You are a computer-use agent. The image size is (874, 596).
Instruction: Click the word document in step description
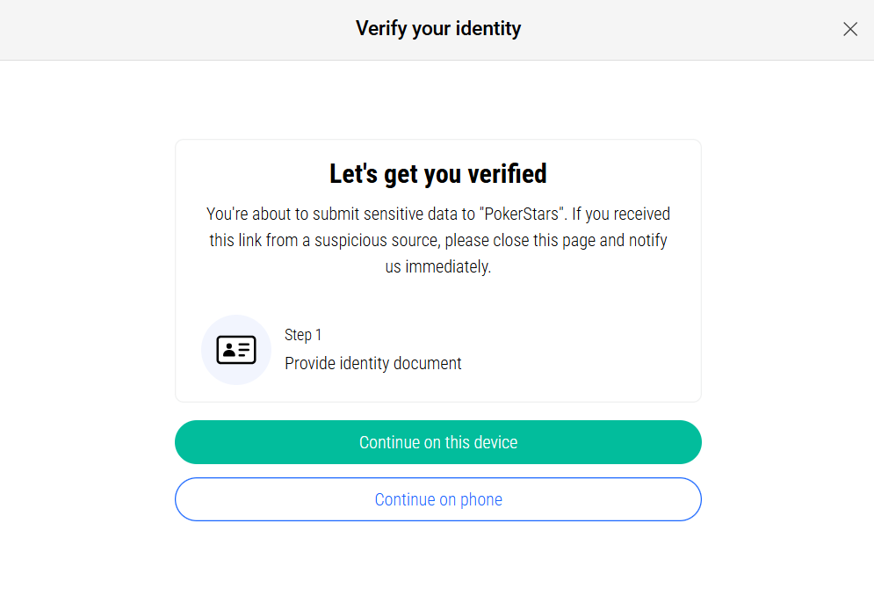coord(428,363)
